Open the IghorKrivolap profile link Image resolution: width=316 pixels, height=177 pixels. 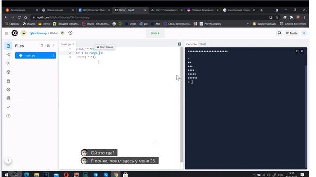(38, 33)
